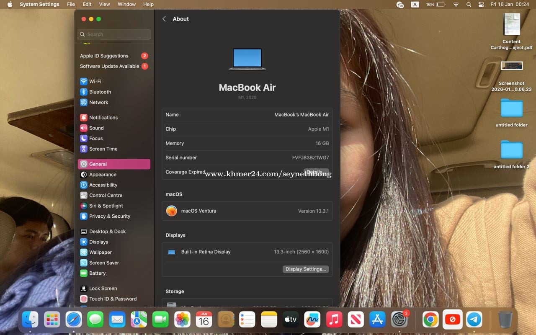Open Notifications settings pane
The width and height of the screenshot is (536, 335).
103,118
